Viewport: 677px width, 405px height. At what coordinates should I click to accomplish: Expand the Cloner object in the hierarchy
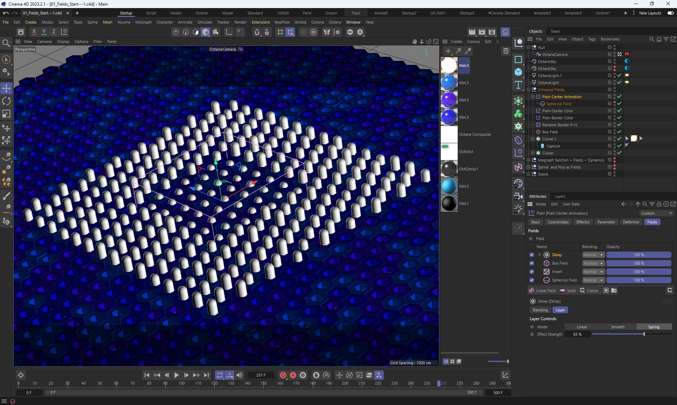click(532, 153)
